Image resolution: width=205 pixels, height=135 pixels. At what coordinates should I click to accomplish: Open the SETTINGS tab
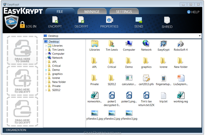pos(124,11)
